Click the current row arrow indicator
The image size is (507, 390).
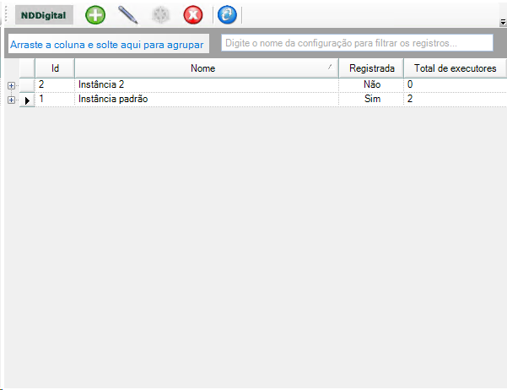click(27, 100)
